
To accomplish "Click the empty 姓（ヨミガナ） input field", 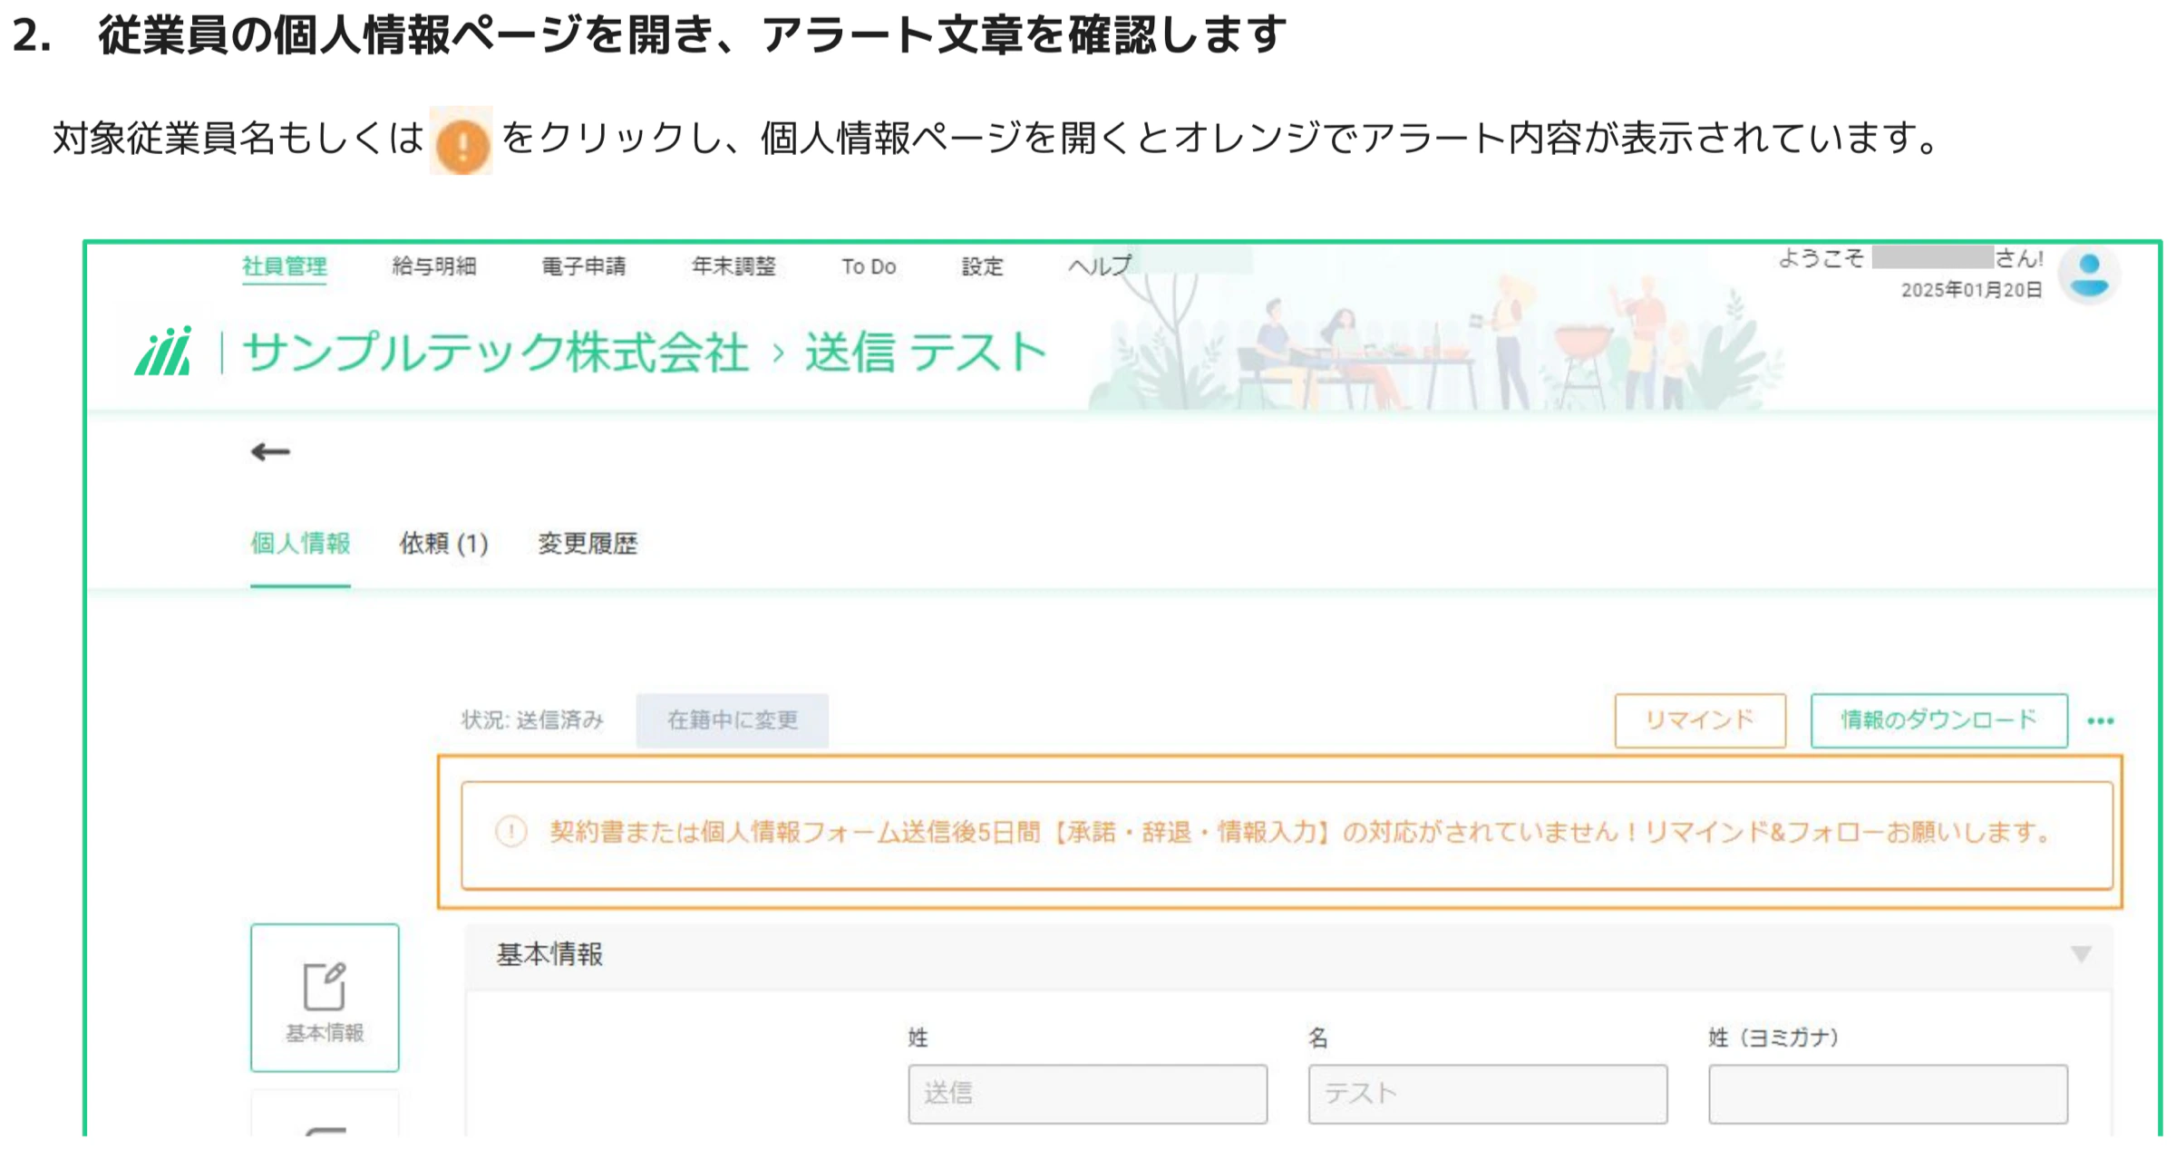I will pyautogui.click(x=1889, y=1095).
